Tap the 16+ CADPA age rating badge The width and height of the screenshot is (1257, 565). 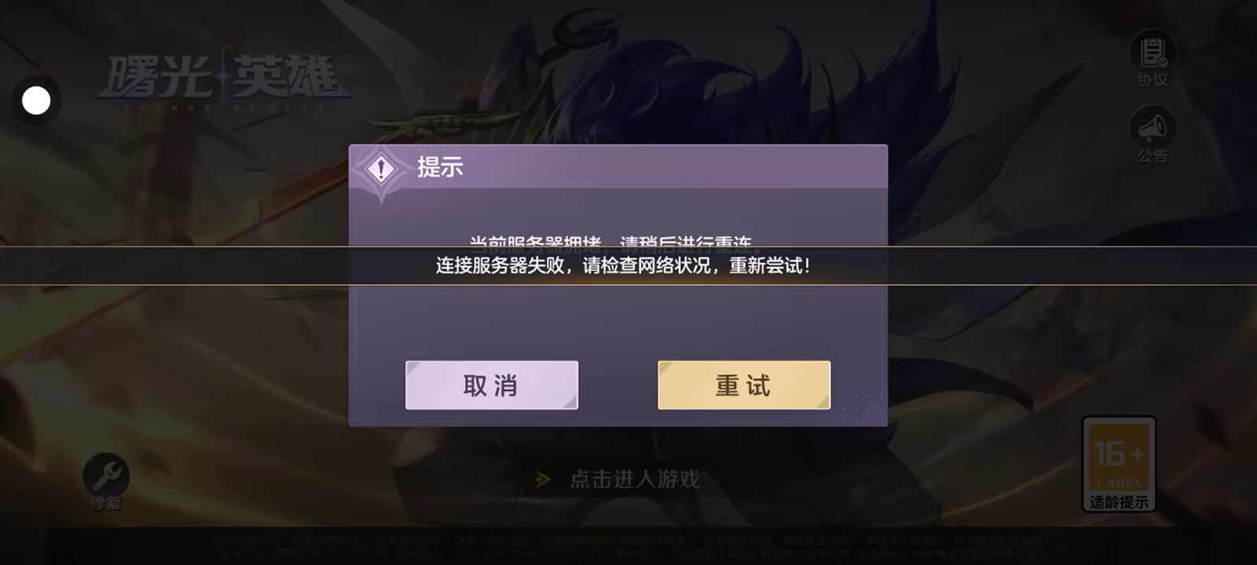1119,464
